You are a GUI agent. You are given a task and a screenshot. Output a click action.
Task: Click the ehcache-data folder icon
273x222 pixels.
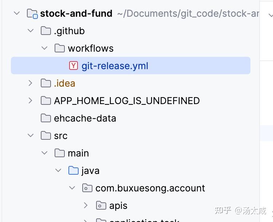(46, 118)
